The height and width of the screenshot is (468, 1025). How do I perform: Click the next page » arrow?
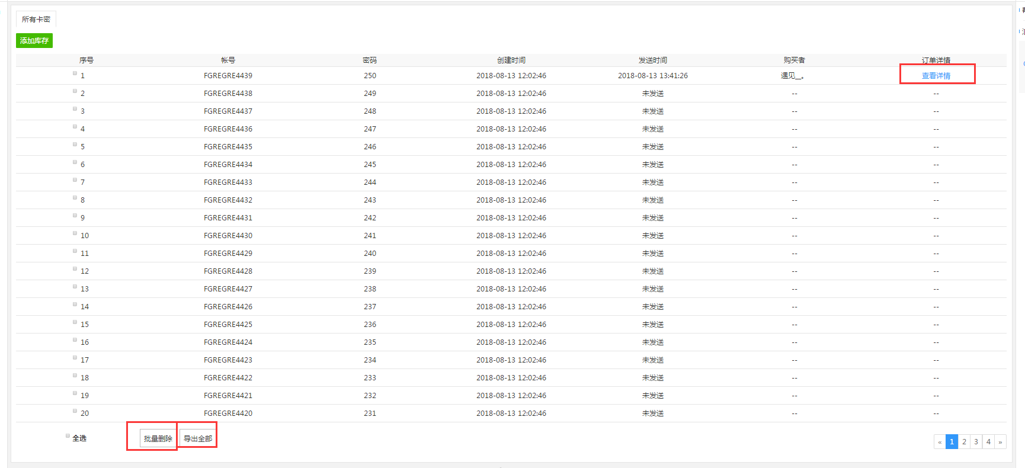tap(1000, 442)
